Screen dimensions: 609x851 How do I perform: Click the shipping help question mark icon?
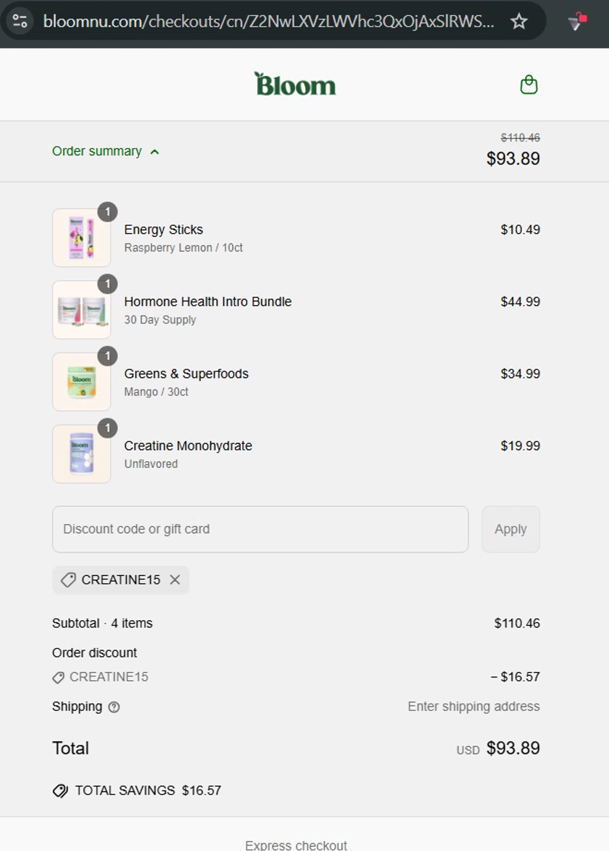114,707
